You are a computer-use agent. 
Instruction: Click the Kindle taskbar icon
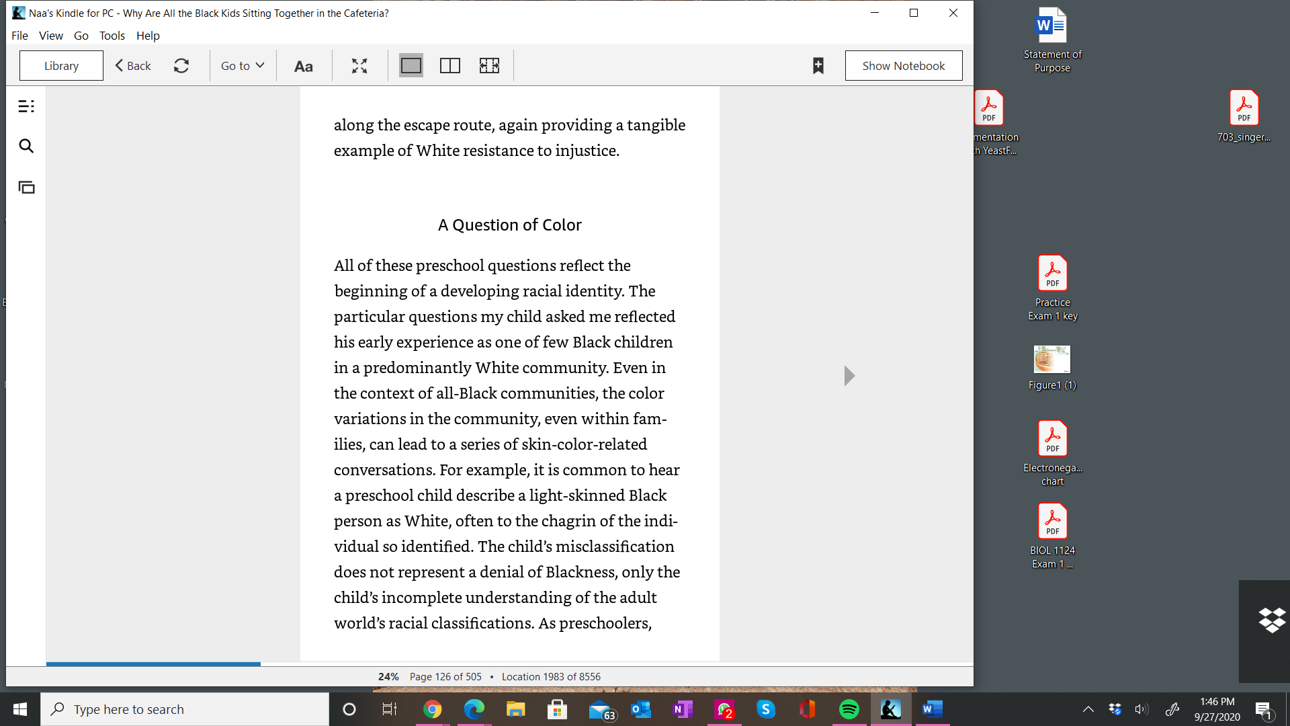[x=891, y=709]
